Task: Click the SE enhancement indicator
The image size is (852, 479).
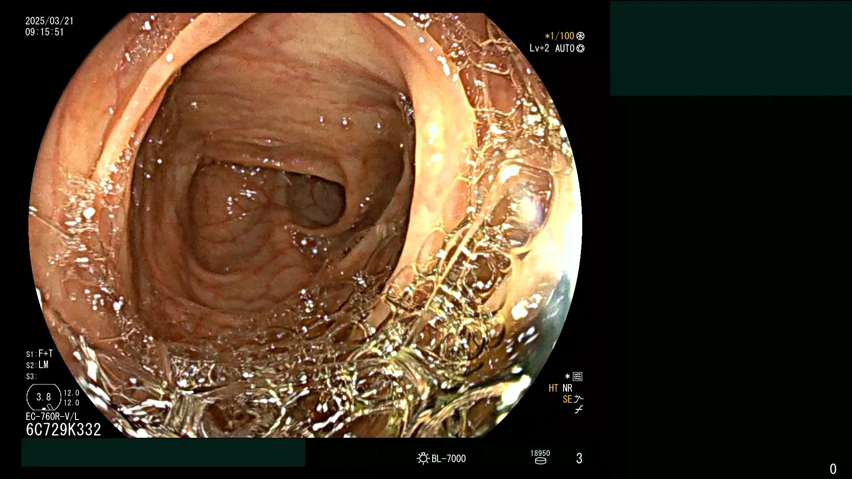Action: coord(567,399)
